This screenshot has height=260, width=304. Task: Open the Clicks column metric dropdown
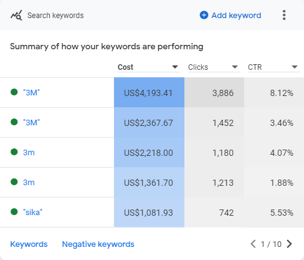pos(214,67)
